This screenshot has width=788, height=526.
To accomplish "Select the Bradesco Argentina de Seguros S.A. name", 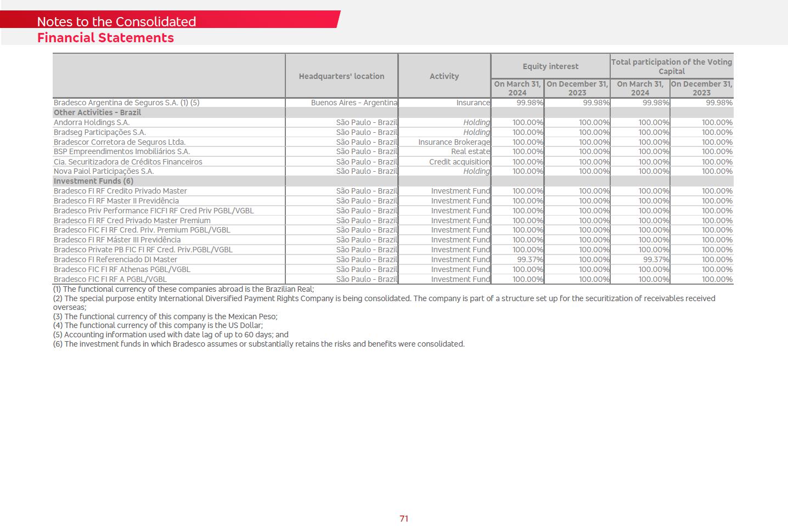I will 126,103.
